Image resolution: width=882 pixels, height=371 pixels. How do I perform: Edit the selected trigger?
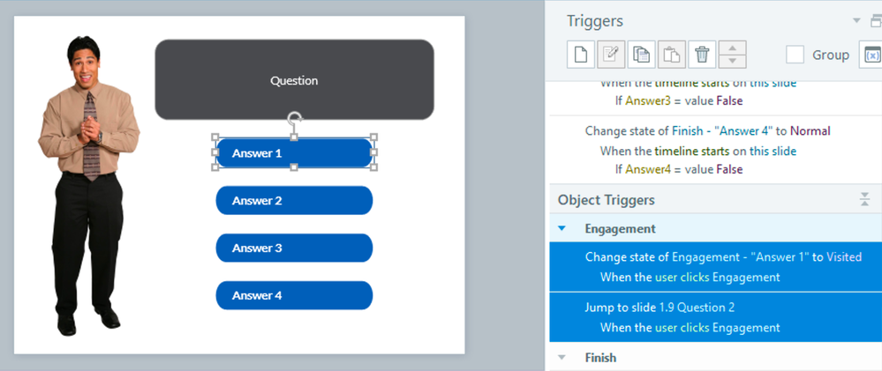[610, 55]
